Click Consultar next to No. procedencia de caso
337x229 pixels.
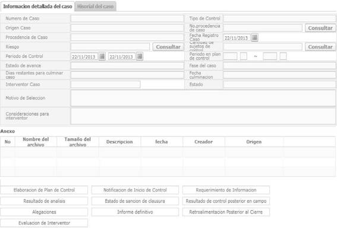(320, 28)
